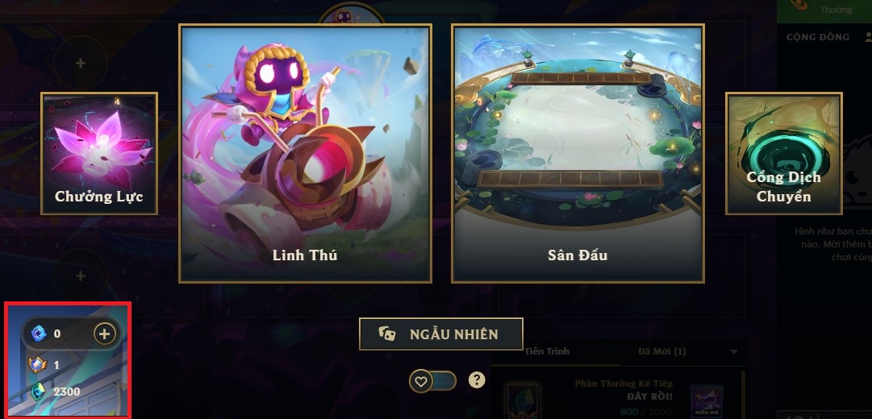Click the friends icon beside Cộng Đồng
Viewport: 872px width, 419px height.
tap(868, 37)
